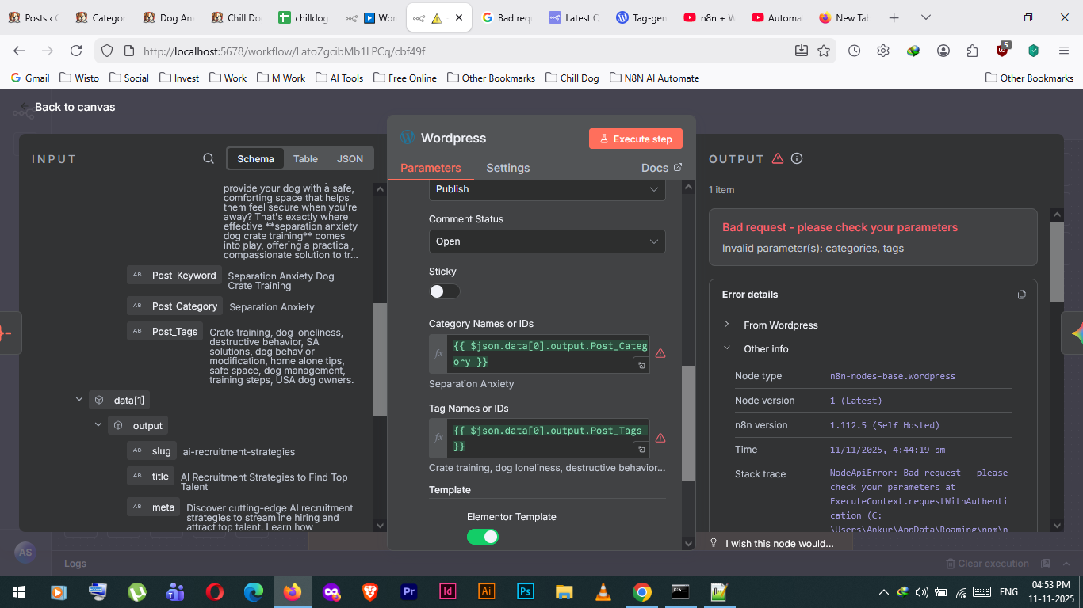
Task: Open the Firefox history clock icon
Action: pyautogui.click(x=854, y=51)
